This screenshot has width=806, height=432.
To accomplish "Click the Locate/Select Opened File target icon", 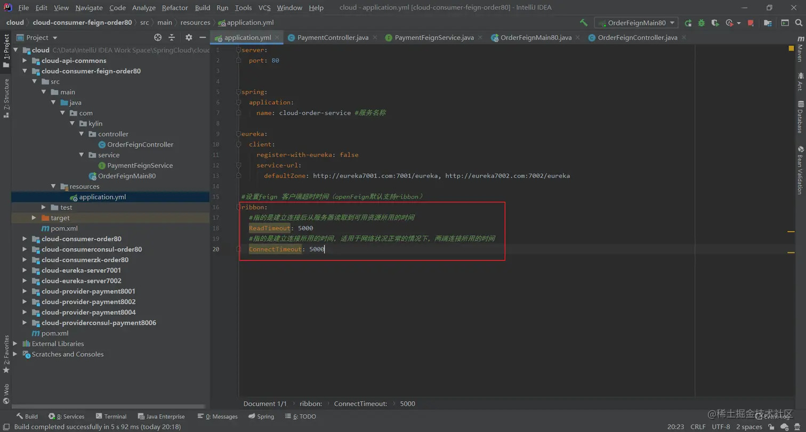I will 158,37.
